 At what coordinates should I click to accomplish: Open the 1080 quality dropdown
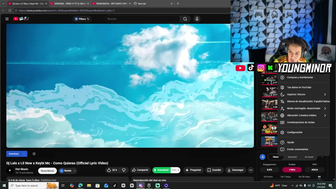[x=175, y=170]
